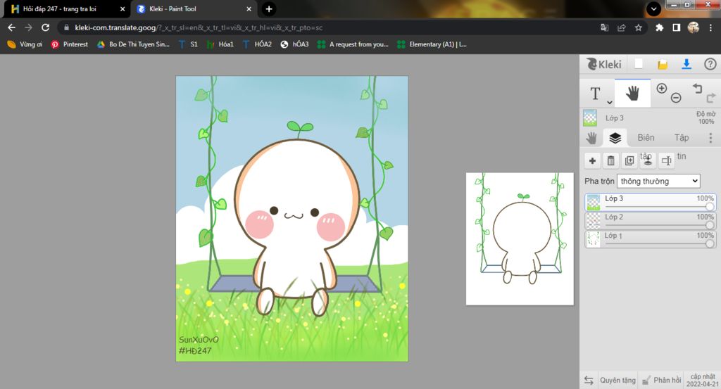The width and height of the screenshot is (721, 389).
Task: Reload the page
Action: [45, 27]
